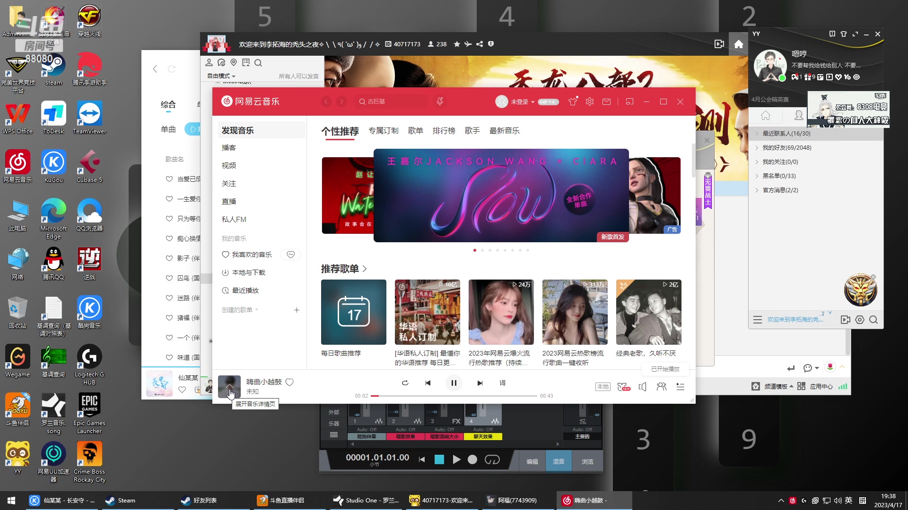This screenshot has height=510, width=908.
Task: Click the volume speaker icon
Action: (642, 387)
